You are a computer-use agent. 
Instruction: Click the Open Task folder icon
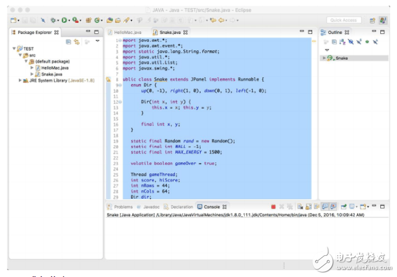point(118,20)
